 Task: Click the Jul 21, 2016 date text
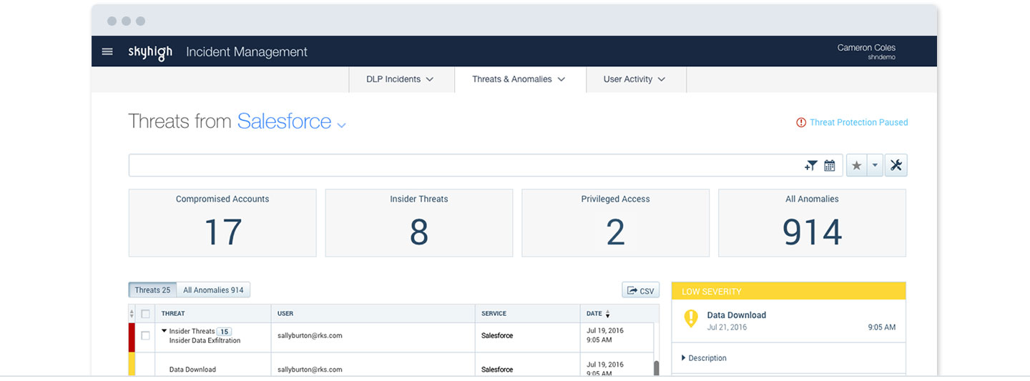click(727, 327)
